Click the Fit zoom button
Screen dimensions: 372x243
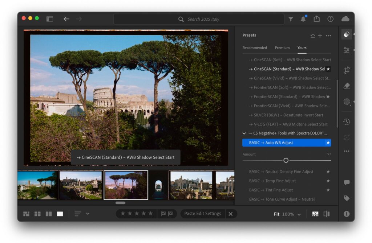click(276, 214)
